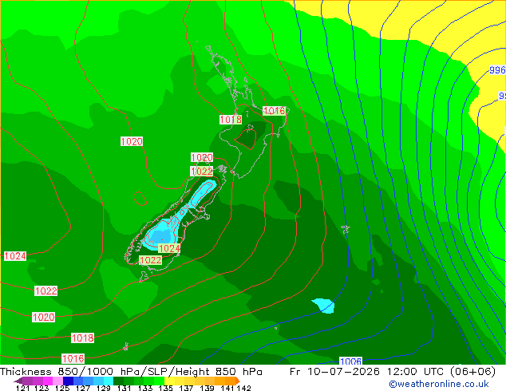The image size is (506, 391).
Task: Click the purple arrow at legend's left end
Action: tap(18, 381)
